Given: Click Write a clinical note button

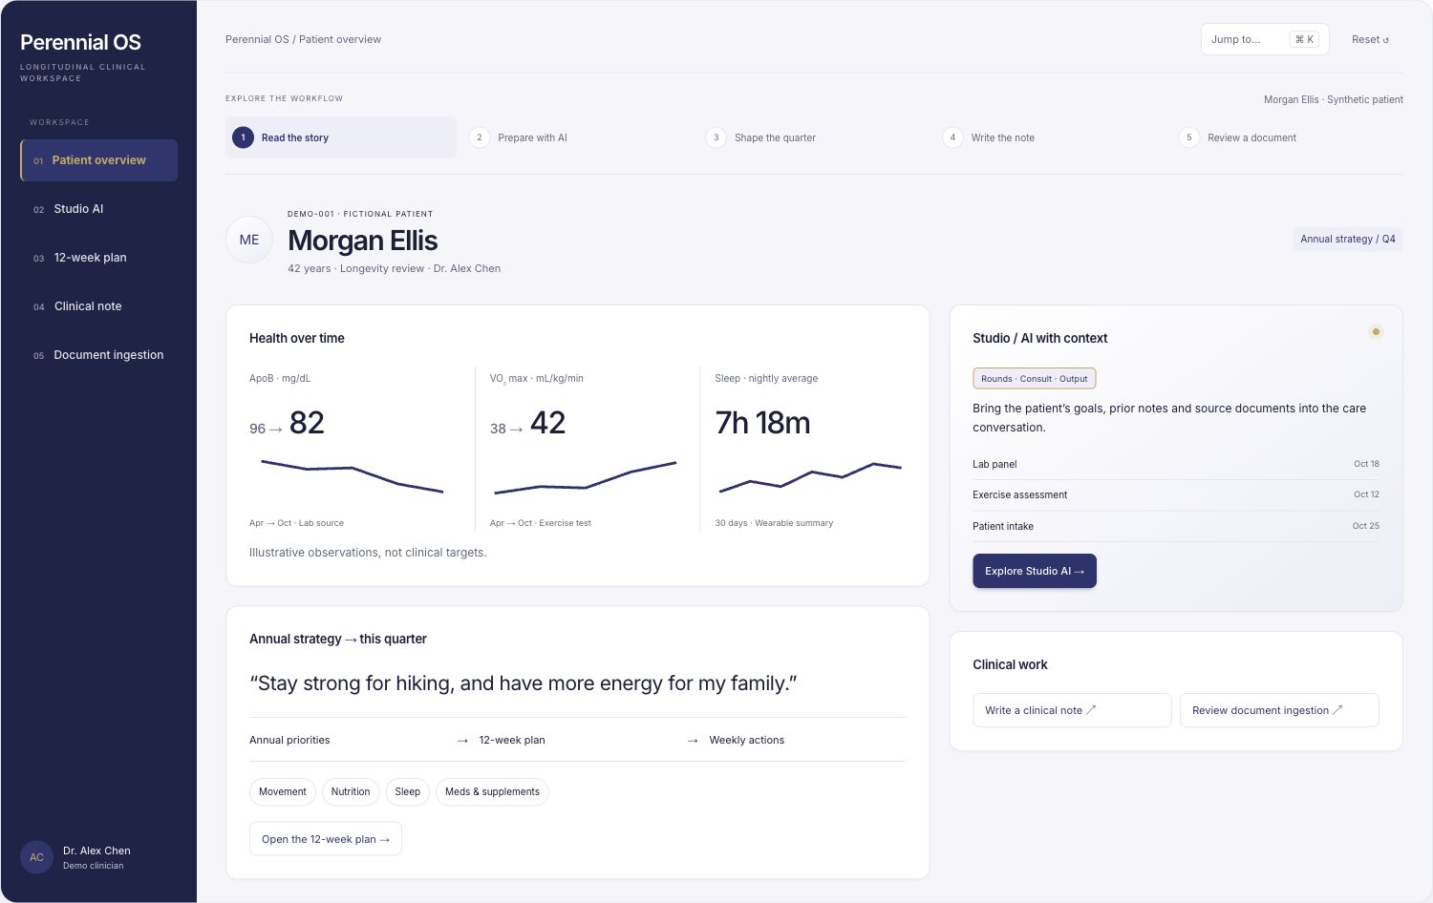Looking at the screenshot, I should (x=1072, y=710).
